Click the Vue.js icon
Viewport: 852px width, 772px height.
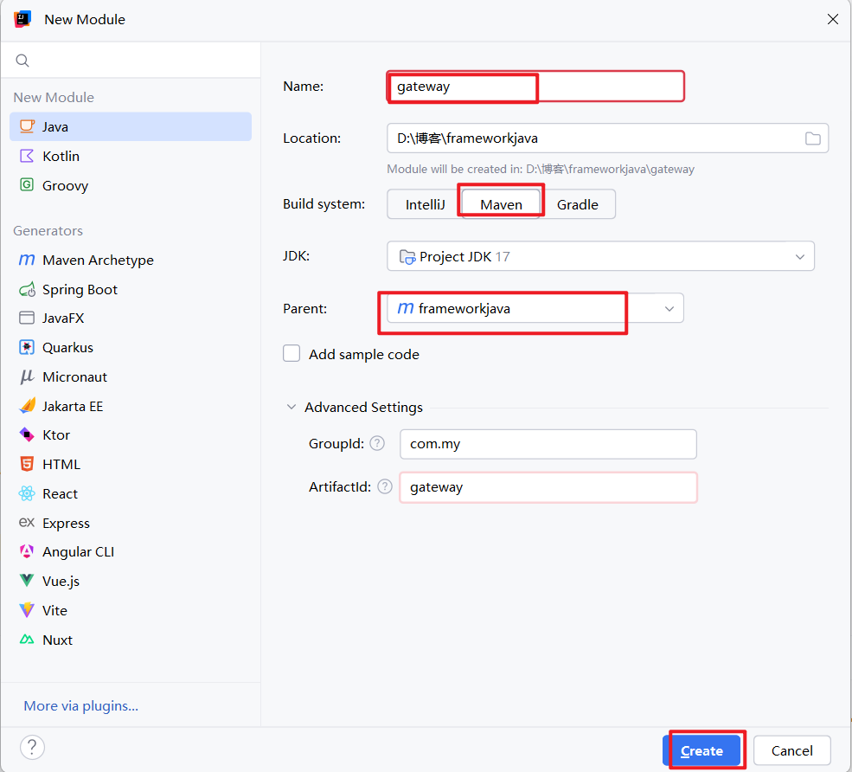point(27,580)
